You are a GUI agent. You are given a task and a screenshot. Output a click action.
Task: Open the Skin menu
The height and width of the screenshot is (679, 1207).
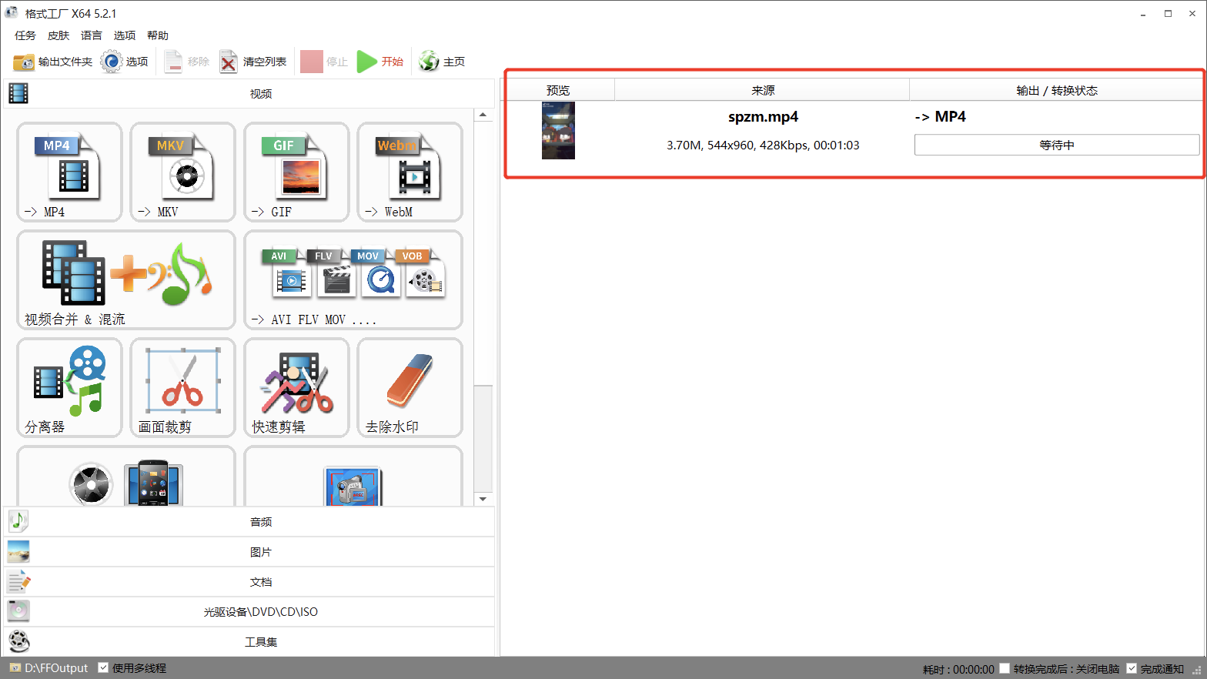tap(59, 35)
